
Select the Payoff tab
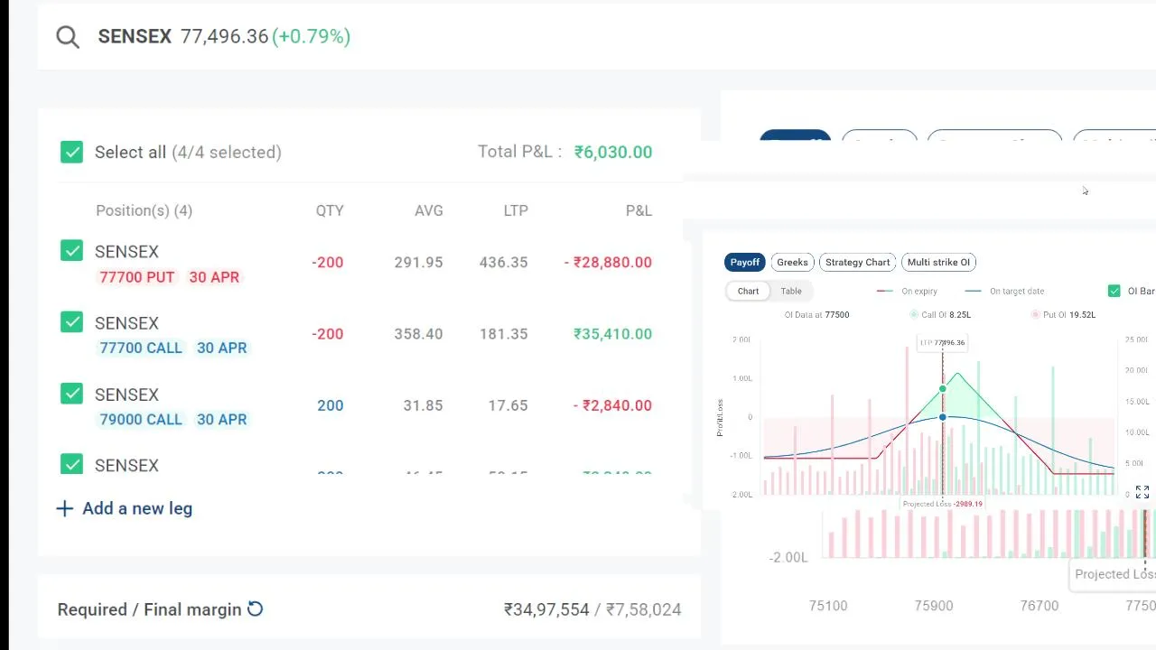click(745, 263)
